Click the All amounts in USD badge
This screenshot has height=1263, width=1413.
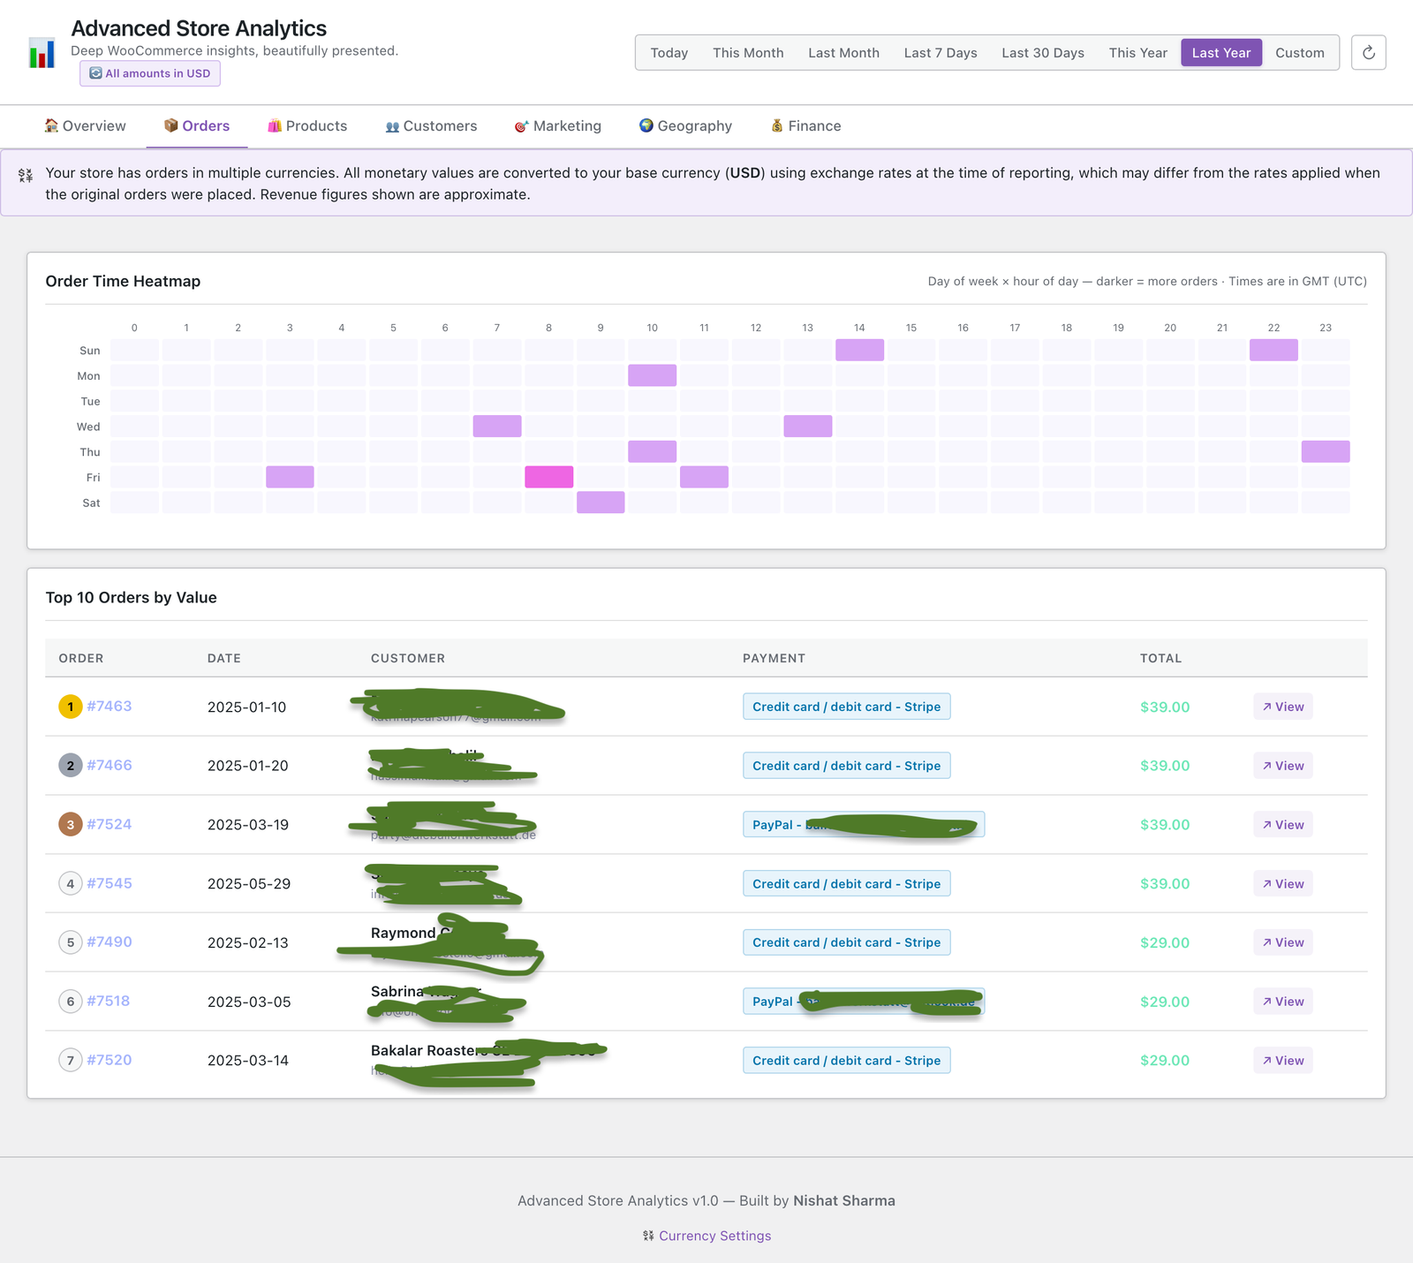click(x=150, y=73)
